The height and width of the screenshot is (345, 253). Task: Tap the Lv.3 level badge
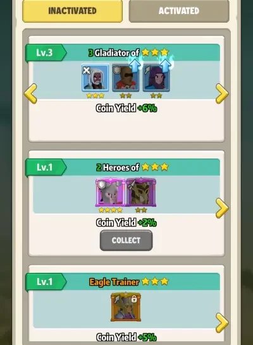pyautogui.click(x=46, y=53)
